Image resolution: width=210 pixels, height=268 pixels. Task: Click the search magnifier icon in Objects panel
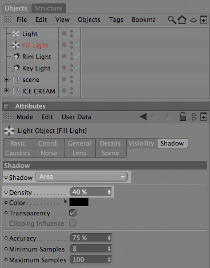172,19
